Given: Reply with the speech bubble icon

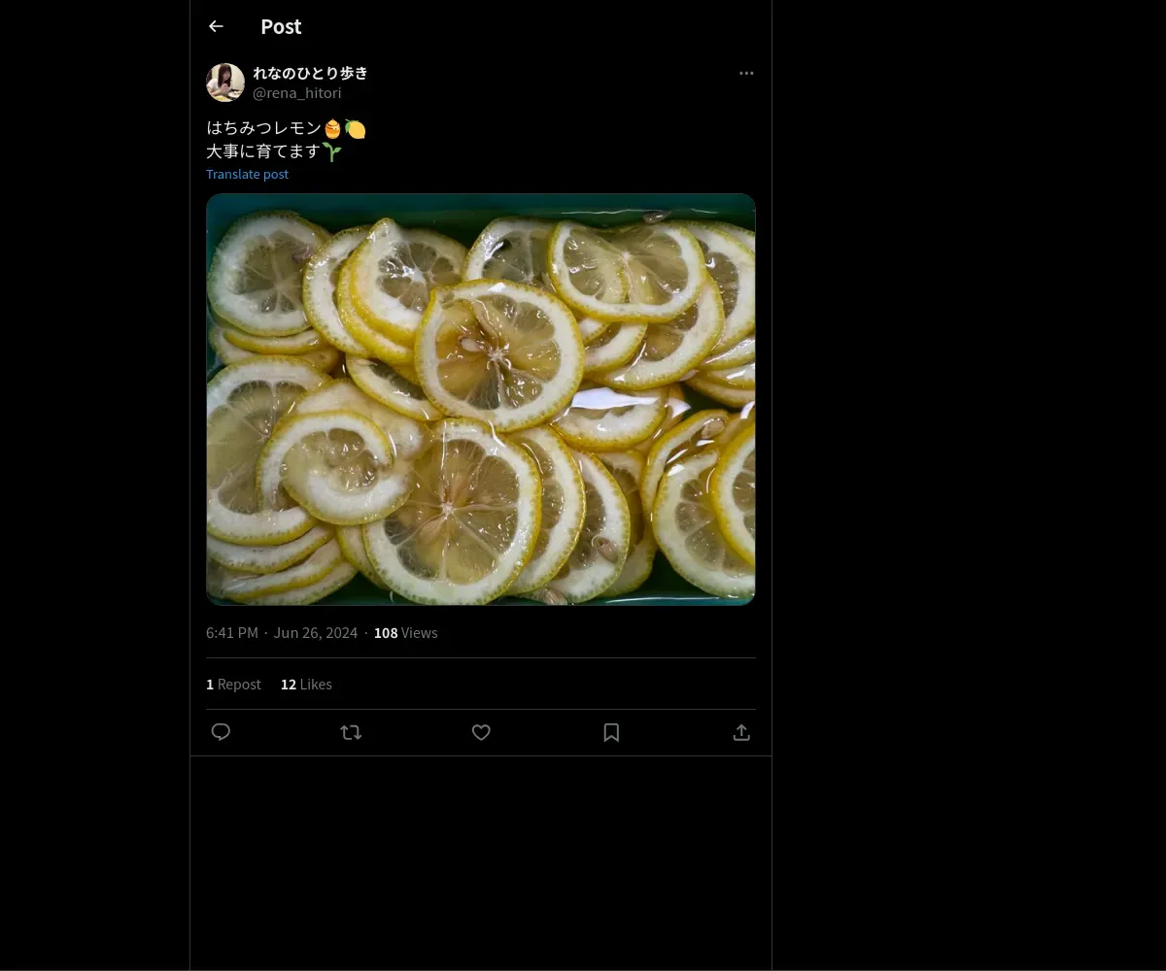Looking at the screenshot, I should coord(221,732).
